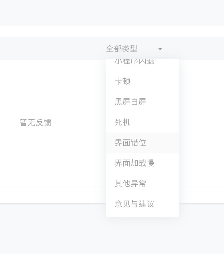Select 死机 in the dropdown list
Viewport: 224px width, 254px height.
click(x=123, y=122)
